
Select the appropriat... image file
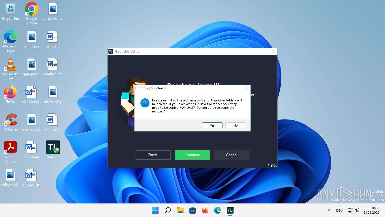(x=32, y=67)
